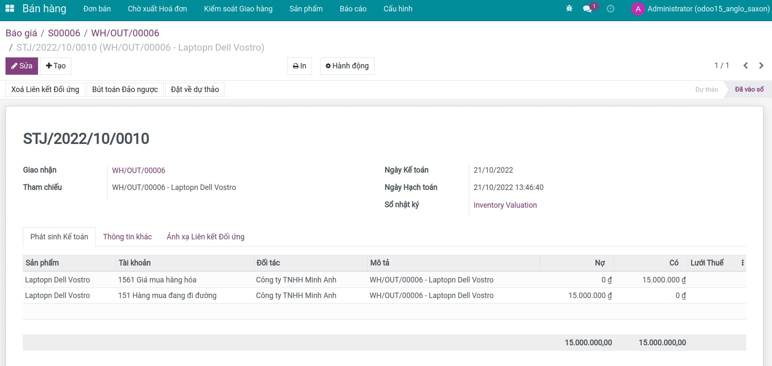The image size is (772, 366).
Task: Open the column options kebab icon
Action: (742, 263)
